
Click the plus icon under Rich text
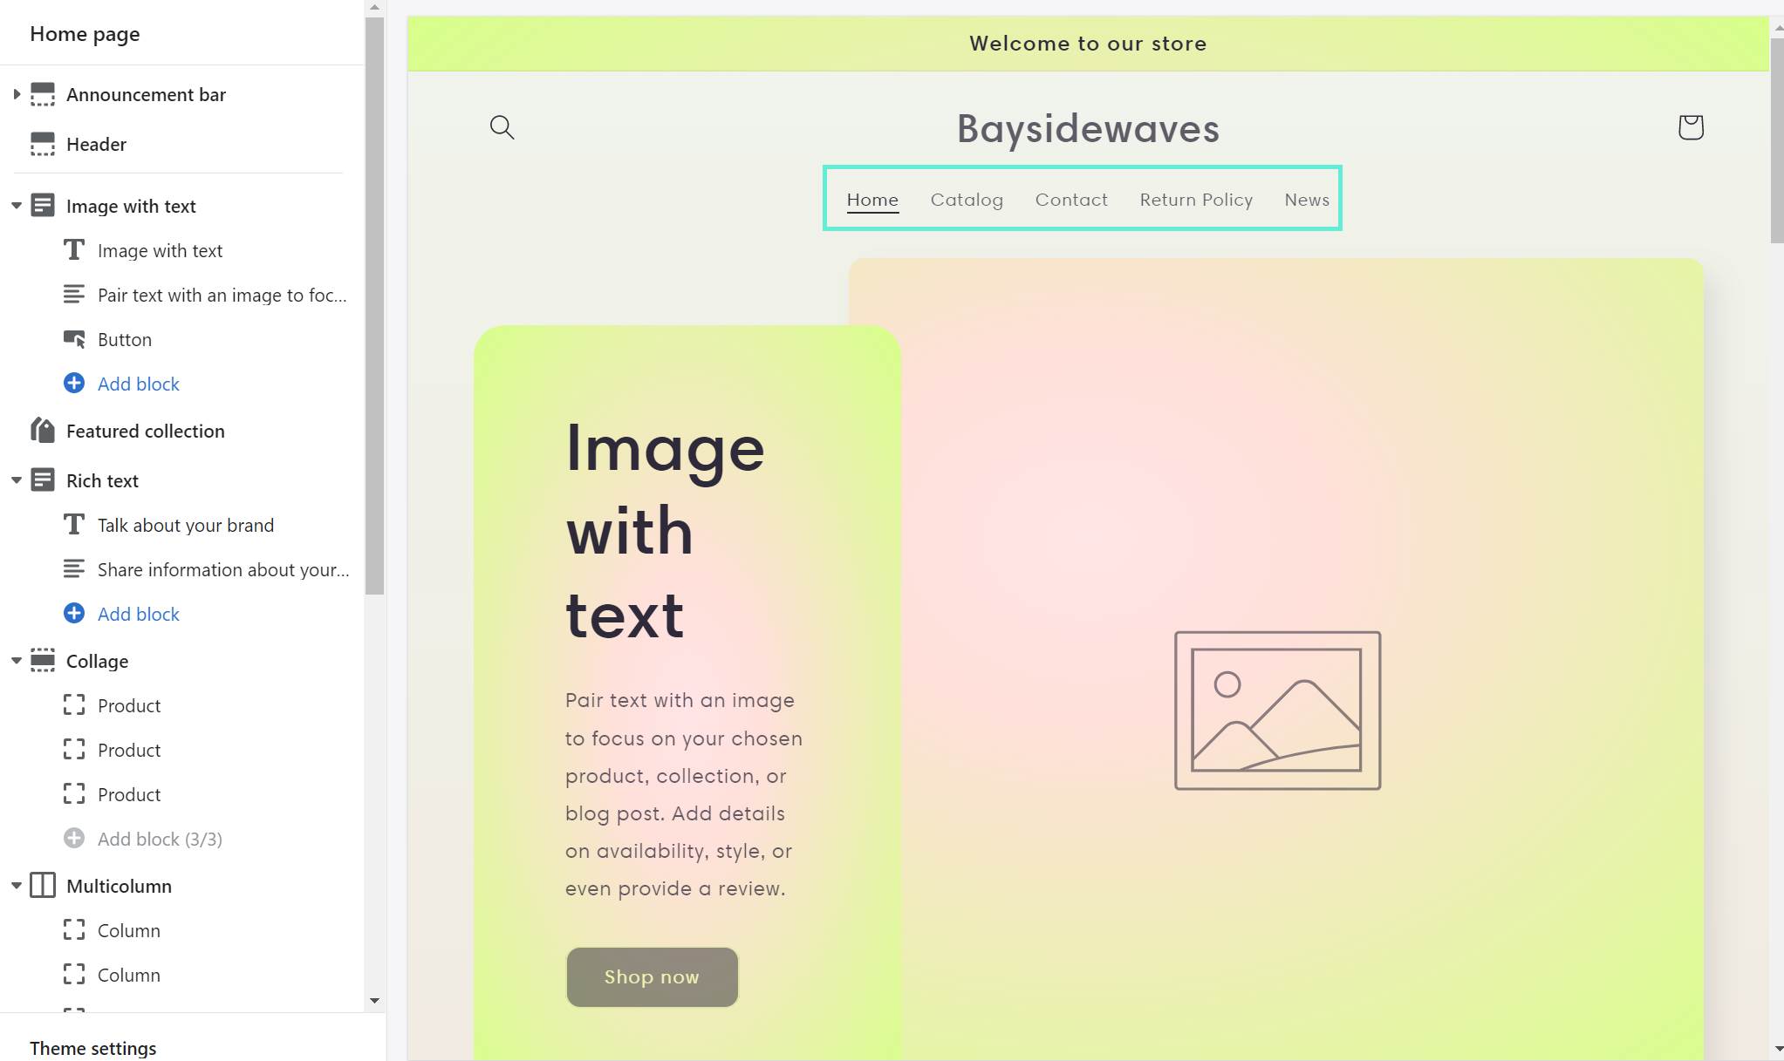74,614
